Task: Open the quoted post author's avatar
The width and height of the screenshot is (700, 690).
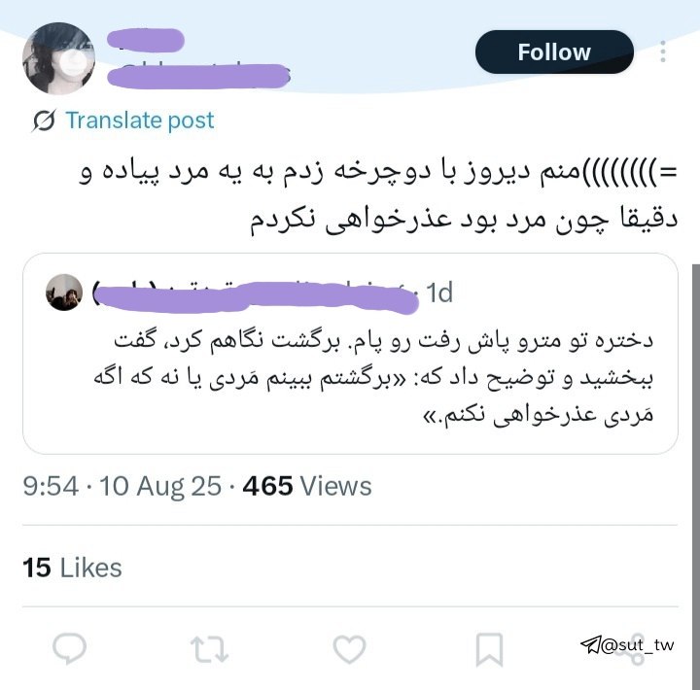Action: (64, 293)
